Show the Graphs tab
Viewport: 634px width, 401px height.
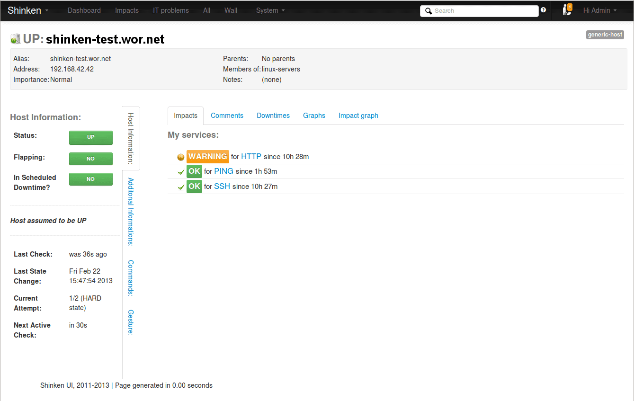click(x=314, y=116)
